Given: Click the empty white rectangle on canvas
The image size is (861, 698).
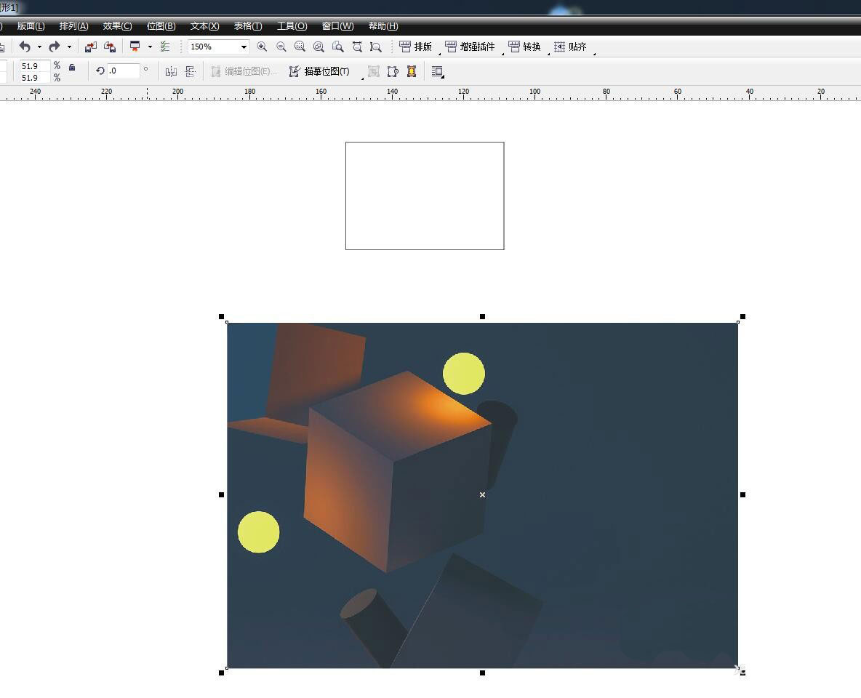Looking at the screenshot, I should click(424, 196).
